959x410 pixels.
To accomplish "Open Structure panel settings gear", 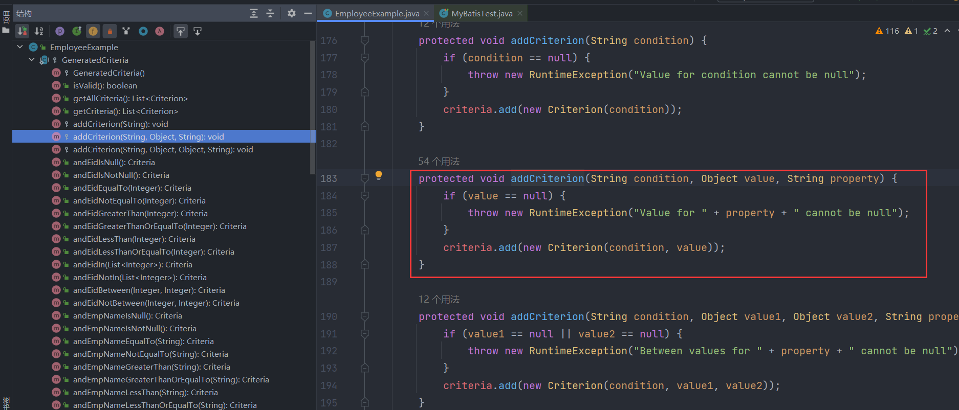I will (292, 13).
